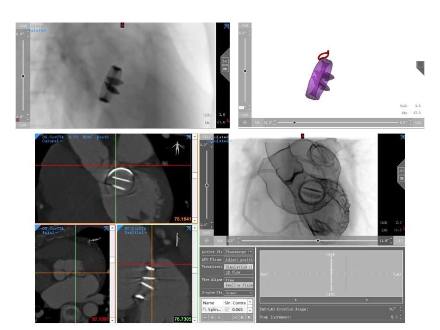Select Reslice Plane view alignment option
The height and width of the screenshot is (330, 440).
click(238, 285)
